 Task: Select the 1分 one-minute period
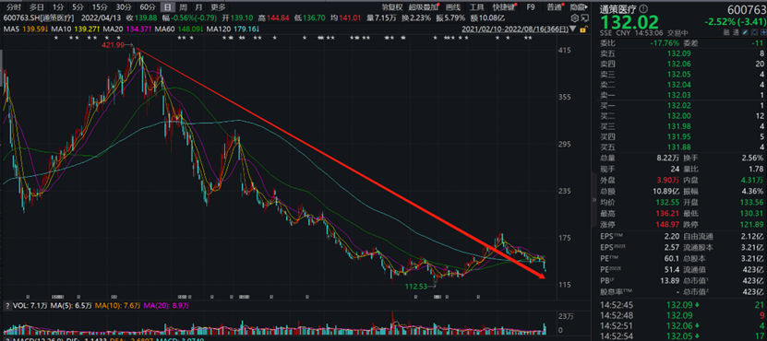58,6
